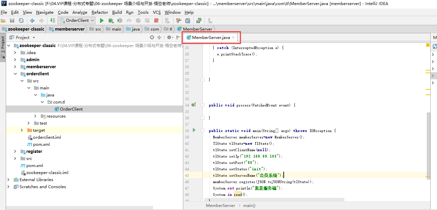The height and width of the screenshot is (210, 437).
Task: Toggle code fold at line 34
Action: 202,105
